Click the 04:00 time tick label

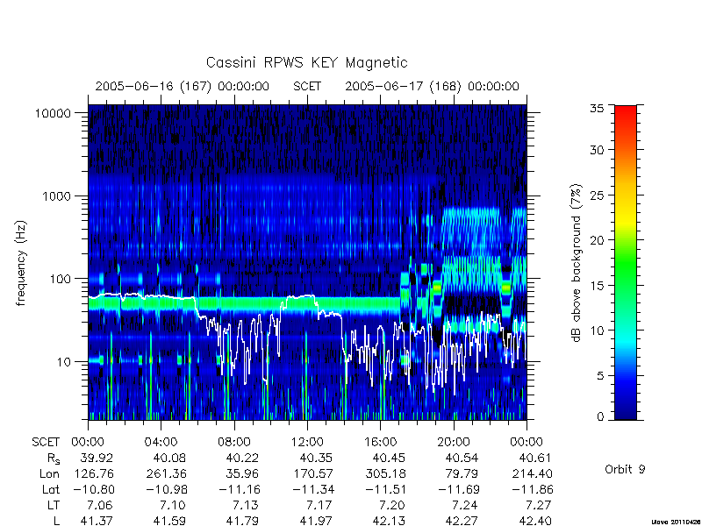coord(161,443)
